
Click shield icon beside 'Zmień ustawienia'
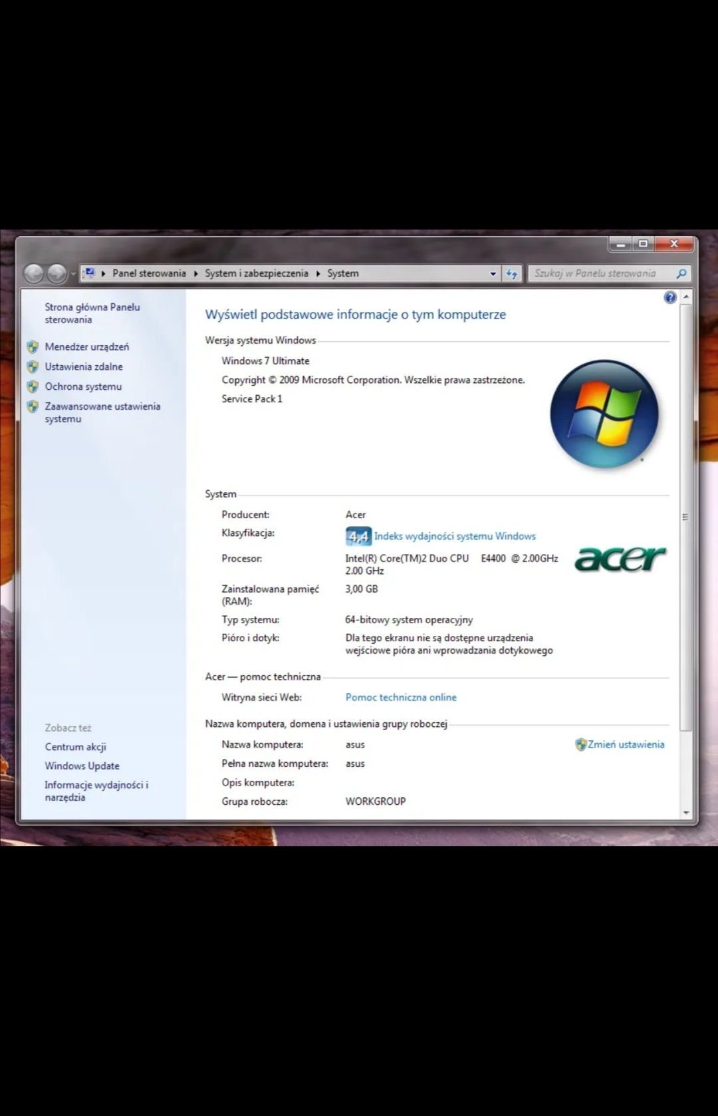click(580, 744)
